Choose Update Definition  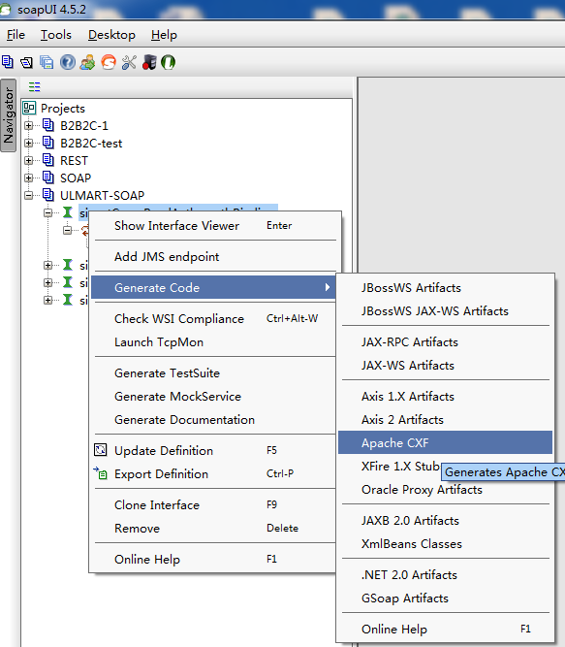[215, 451]
